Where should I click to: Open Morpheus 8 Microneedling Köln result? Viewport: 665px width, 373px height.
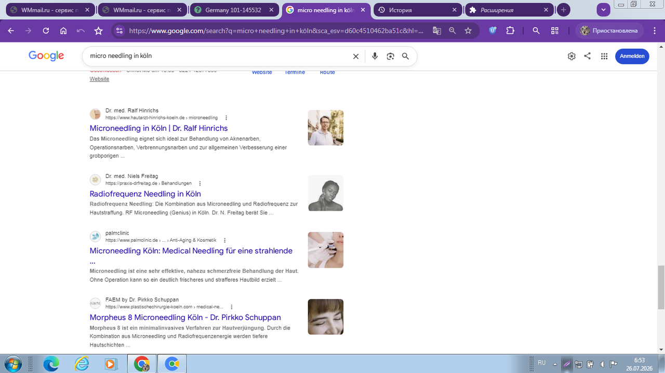tap(185, 317)
